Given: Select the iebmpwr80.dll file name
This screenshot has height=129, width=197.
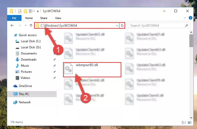Looking at the screenshot, I should (87, 65).
